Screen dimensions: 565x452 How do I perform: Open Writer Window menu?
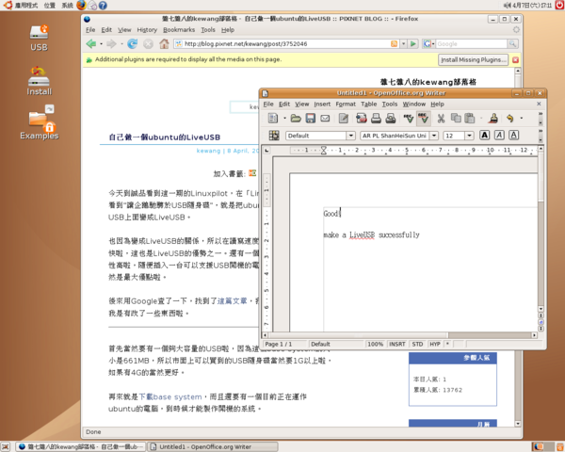point(414,105)
